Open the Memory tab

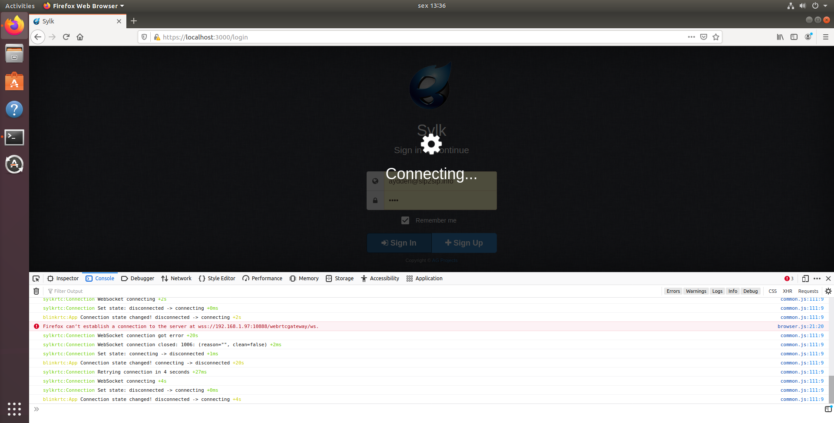click(304, 279)
